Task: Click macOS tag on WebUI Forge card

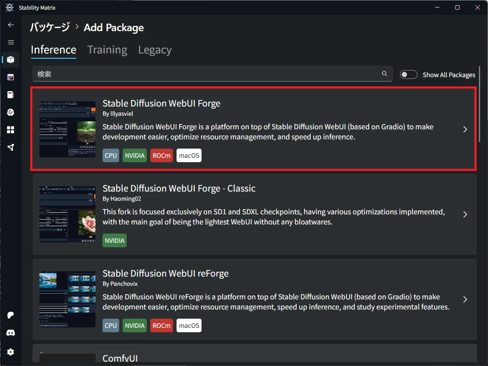Action: coord(189,156)
